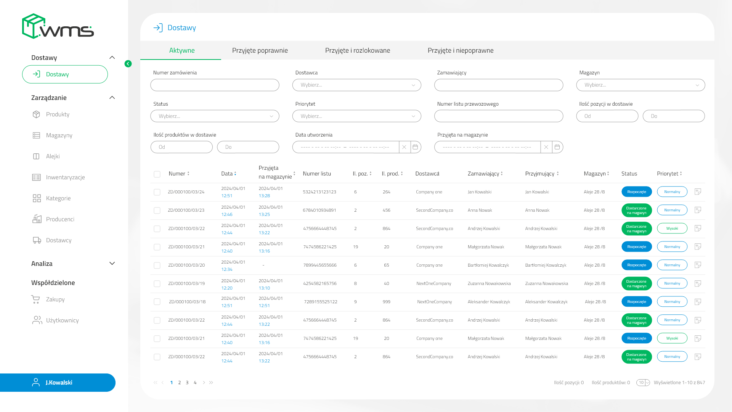Tick checkbox for delivery 7899445655666

click(x=157, y=266)
